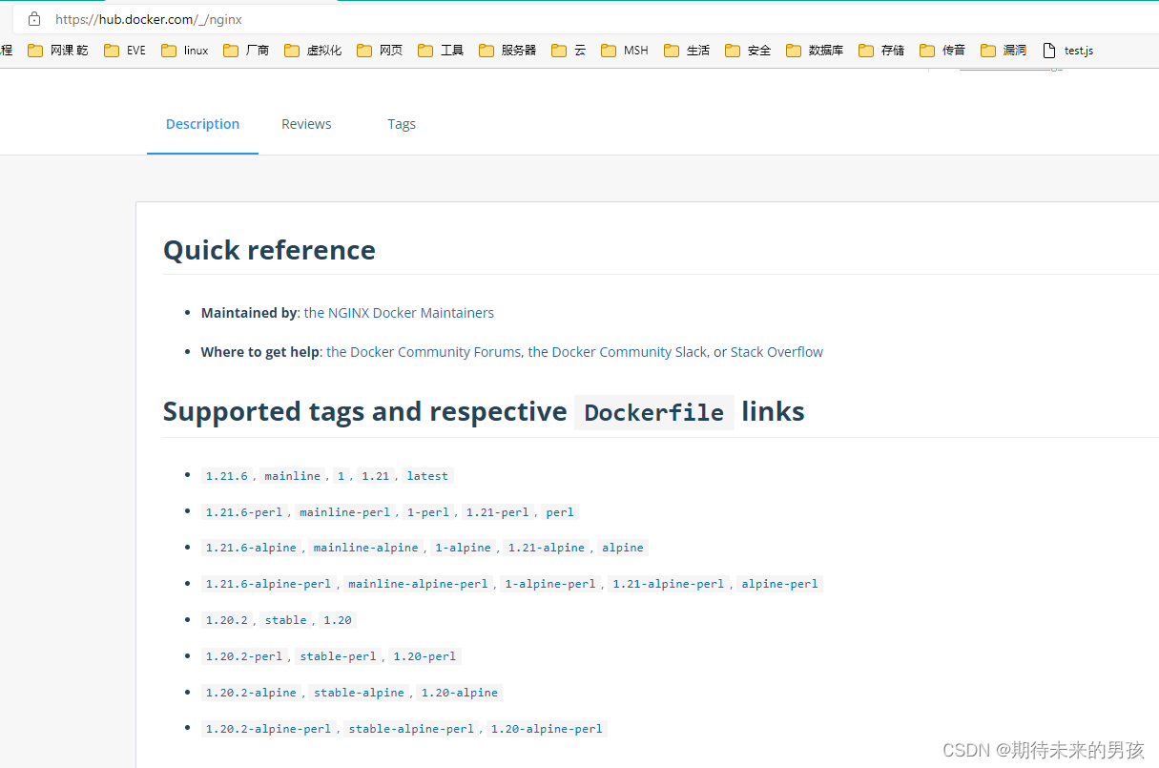This screenshot has height=768, width=1159.
Task: Open the 网页 bookmark folder
Action: click(380, 51)
